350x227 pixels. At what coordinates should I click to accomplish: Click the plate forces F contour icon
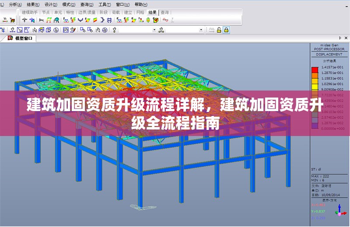pyautogui.click(x=87, y=20)
